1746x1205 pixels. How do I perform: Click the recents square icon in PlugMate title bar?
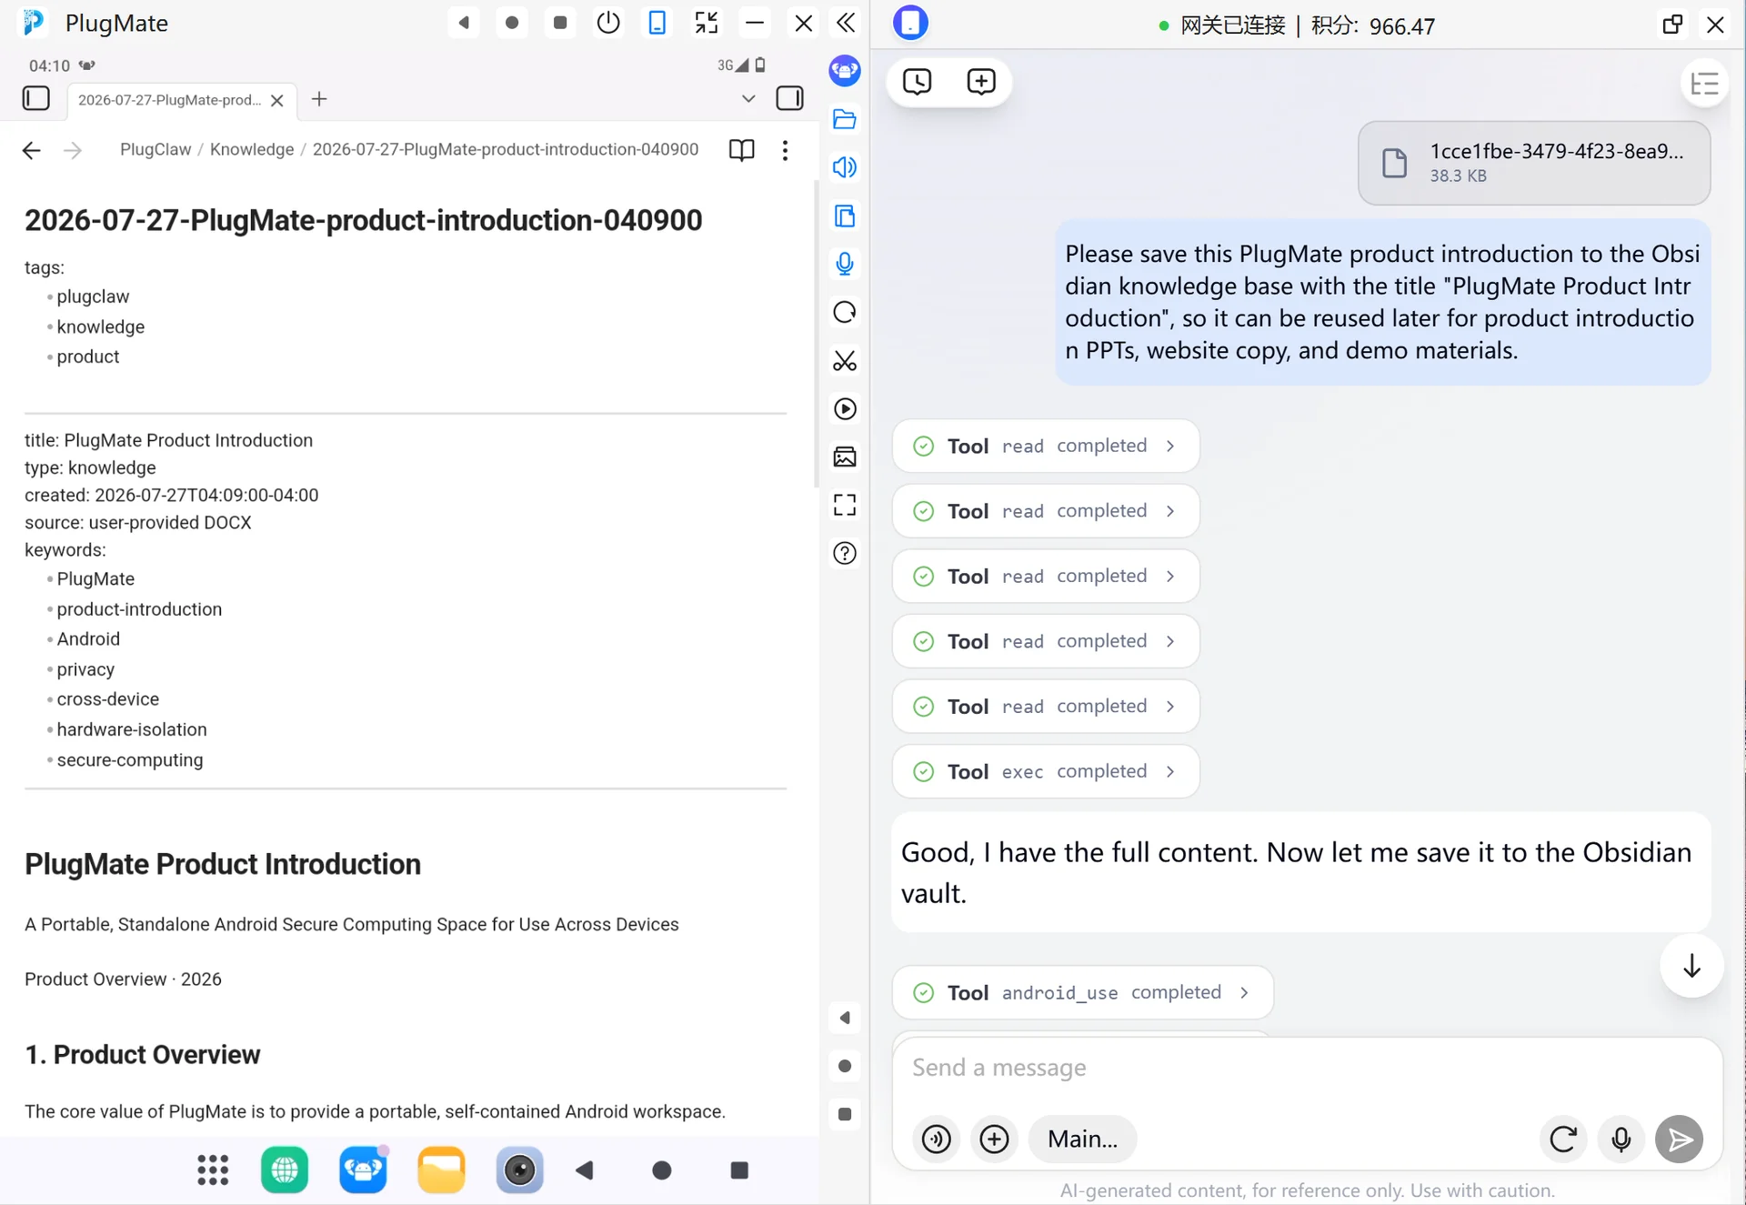click(560, 23)
